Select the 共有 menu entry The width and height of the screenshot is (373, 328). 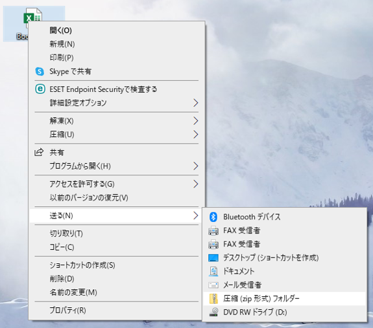point(117,152)
